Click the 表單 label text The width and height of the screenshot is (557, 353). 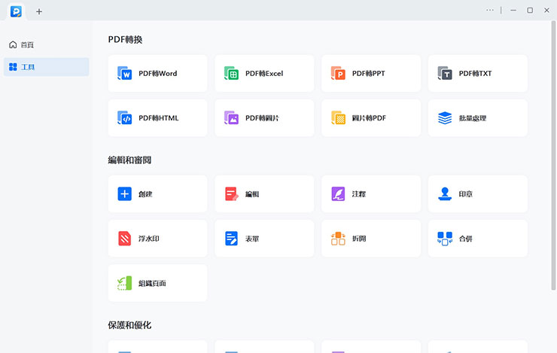coord(252,239)
